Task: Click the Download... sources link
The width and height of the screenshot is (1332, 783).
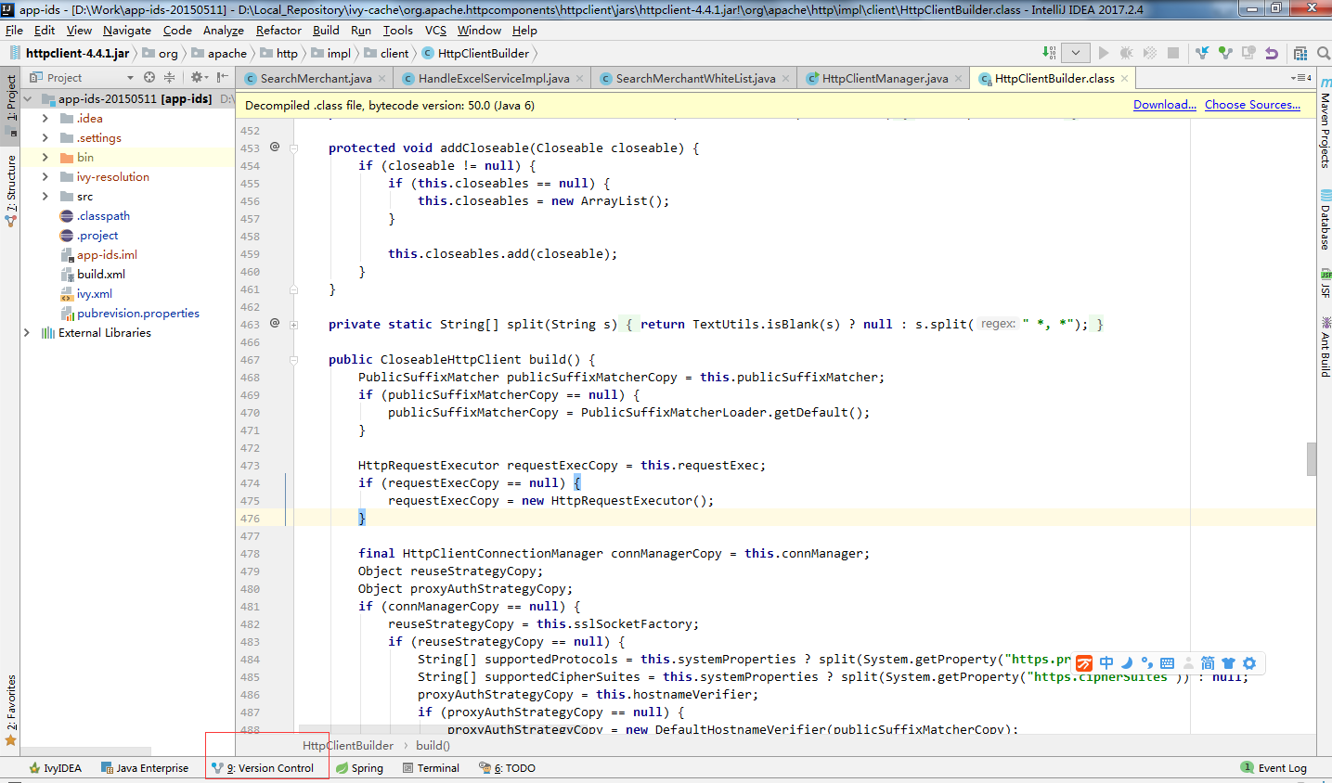Action: coord(1164,105)
